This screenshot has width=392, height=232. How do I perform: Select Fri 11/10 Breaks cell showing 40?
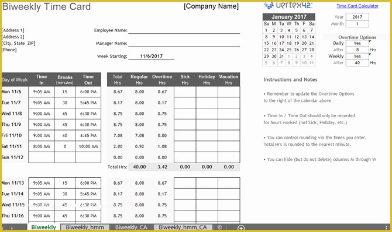coord(65,136)
